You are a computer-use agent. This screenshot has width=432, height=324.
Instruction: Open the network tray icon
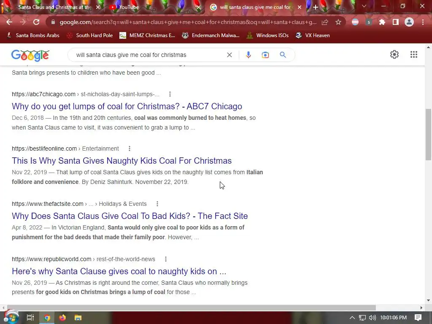point(362,318)
